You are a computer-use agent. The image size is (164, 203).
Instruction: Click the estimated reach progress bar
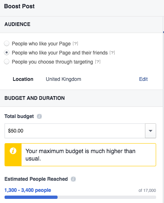80,197
